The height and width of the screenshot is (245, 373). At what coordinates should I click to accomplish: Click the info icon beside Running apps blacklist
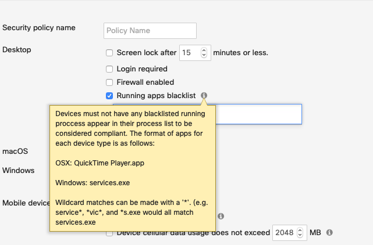click(204, 95)
